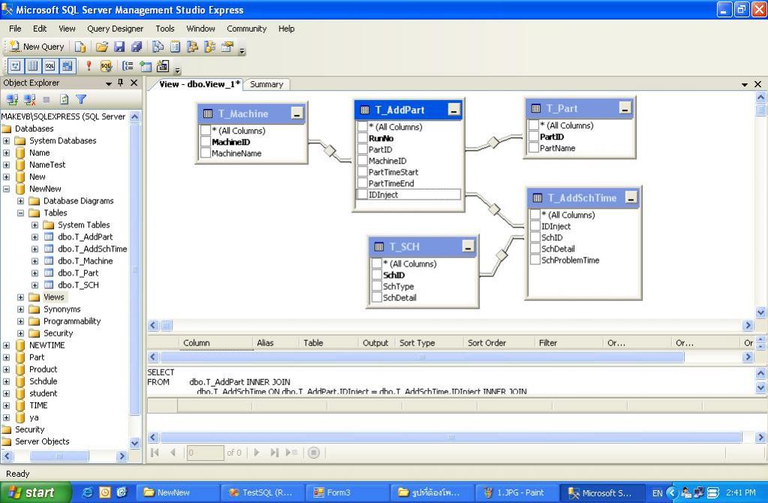Toggle the Show Criteria Pane icon
768x503 pixels.
33,66
